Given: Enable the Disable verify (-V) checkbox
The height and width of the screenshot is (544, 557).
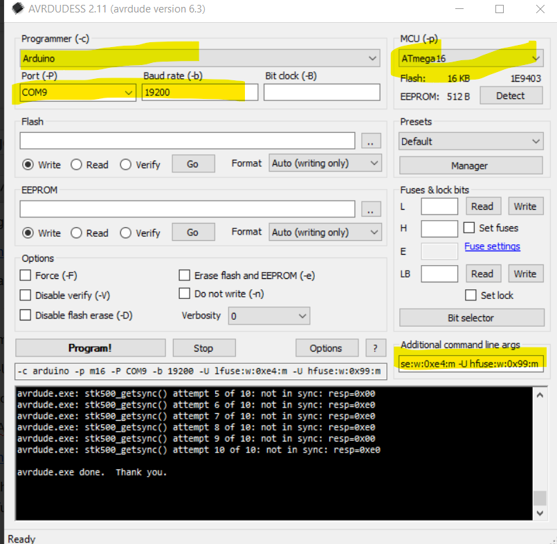Looking at the screenshot, I should point(25,295).
